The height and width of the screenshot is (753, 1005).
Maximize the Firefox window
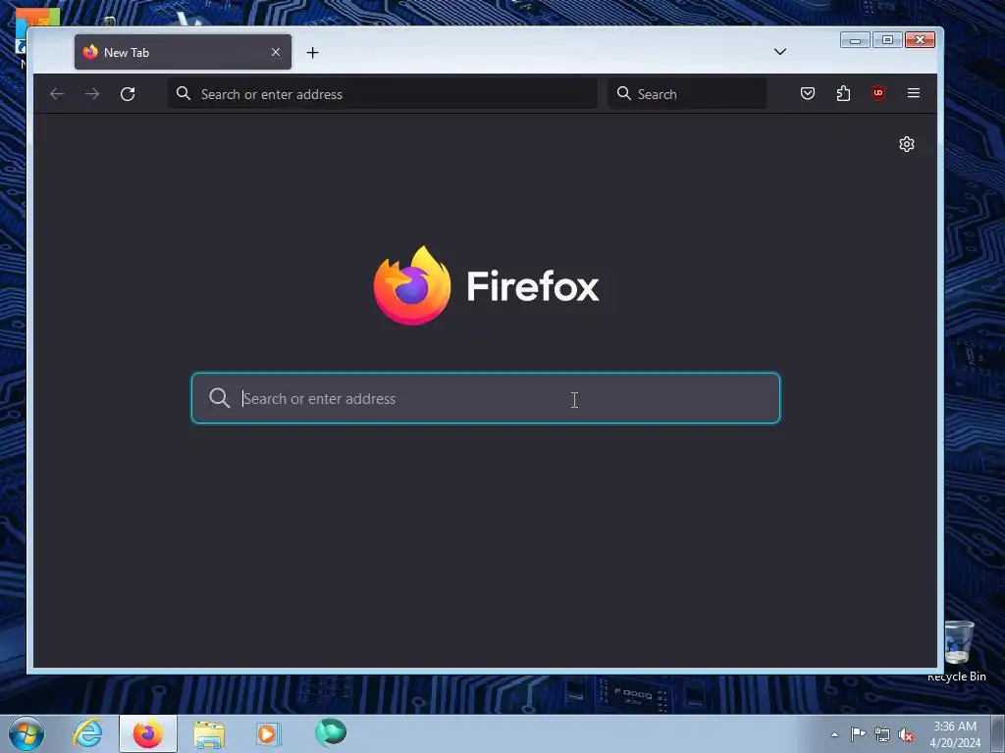(x=887, y=39)
